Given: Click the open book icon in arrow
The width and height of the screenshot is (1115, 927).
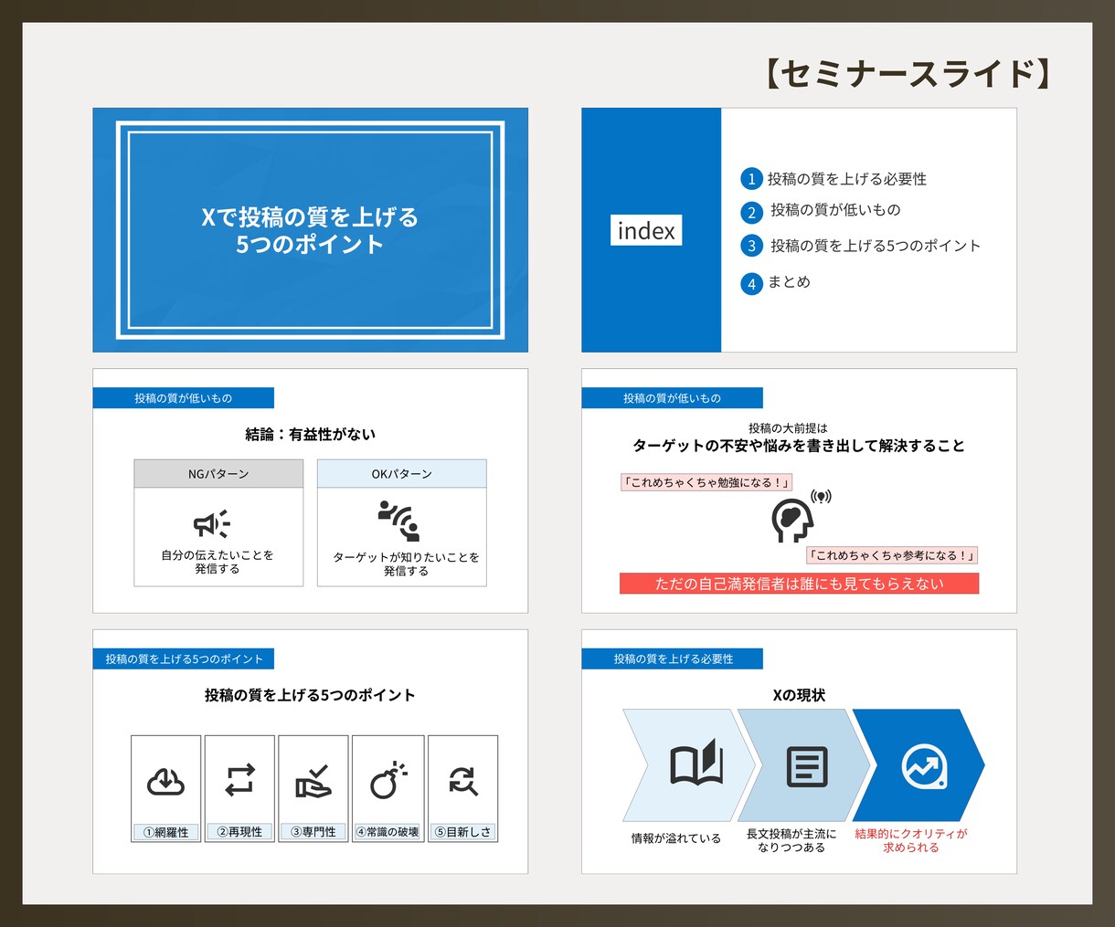Looking at the screenshot, I should (696, 764).
